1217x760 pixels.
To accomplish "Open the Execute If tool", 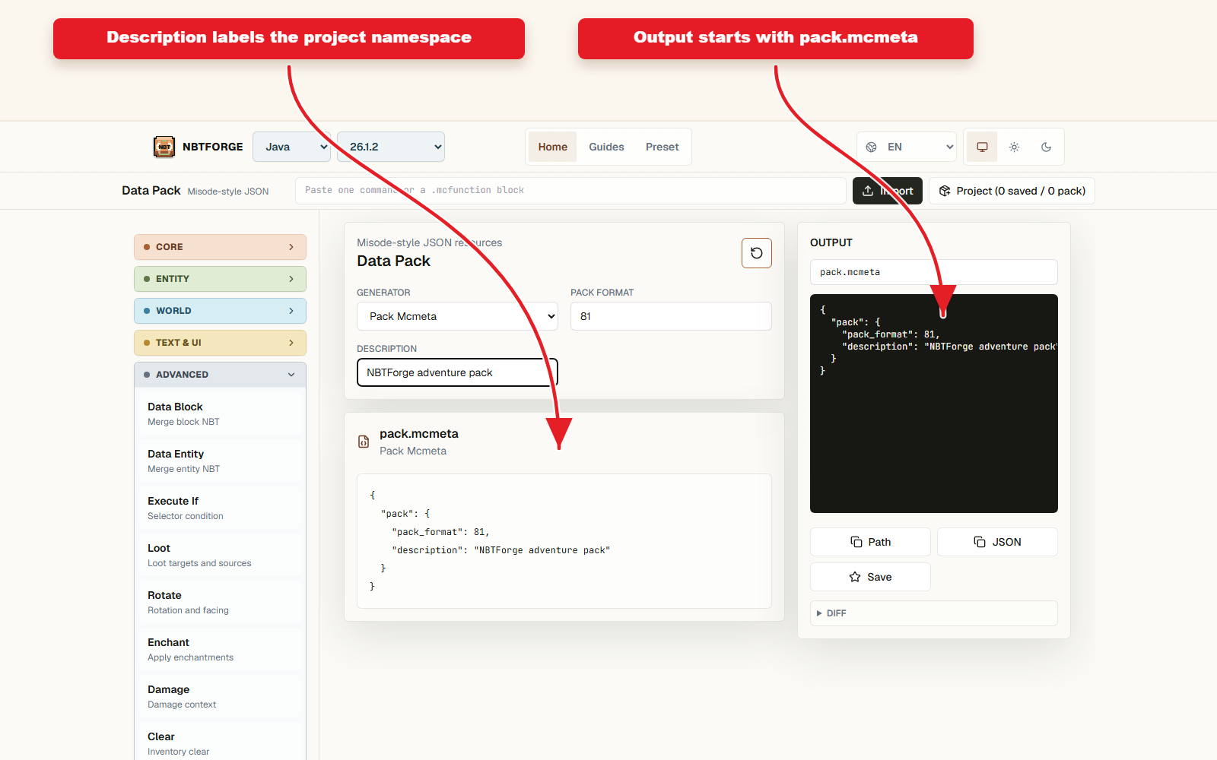I will click(220, 508).
